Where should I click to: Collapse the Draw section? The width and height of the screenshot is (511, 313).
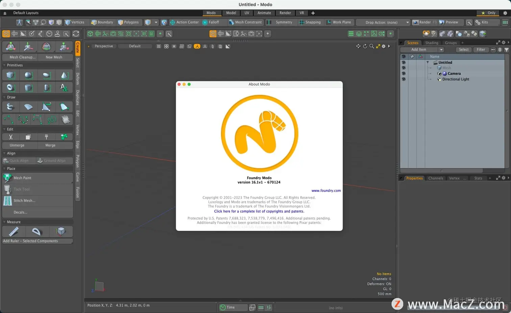4,97
